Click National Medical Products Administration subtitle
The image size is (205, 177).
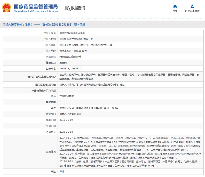pos(36,11)
